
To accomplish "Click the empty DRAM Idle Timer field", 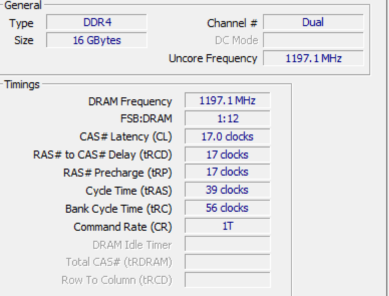I will pyautogui.click(x=227, y=244).
